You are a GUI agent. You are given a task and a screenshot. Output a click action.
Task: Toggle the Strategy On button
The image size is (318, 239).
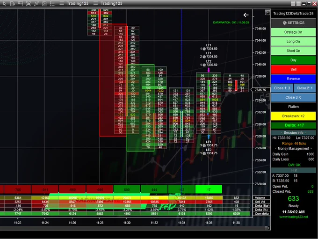[293, 32]
